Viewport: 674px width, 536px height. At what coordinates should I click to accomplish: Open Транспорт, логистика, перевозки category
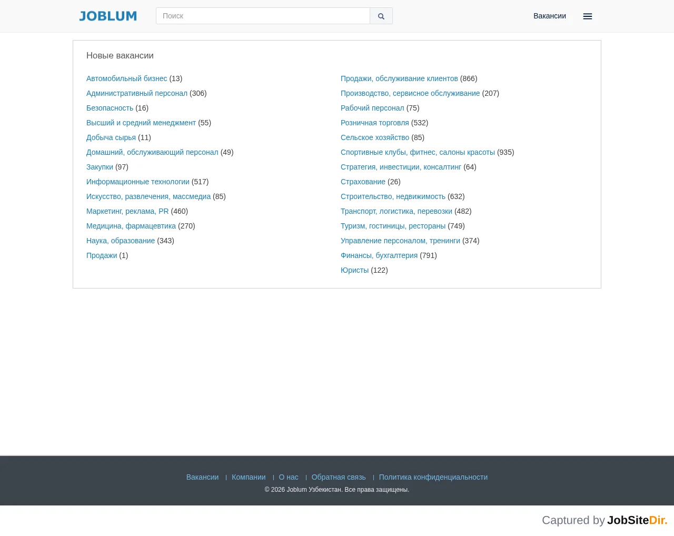pos(397,211)
